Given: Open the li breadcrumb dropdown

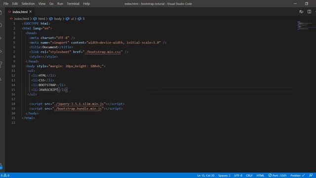Looking at the screenshot, I should click(83, 19).
